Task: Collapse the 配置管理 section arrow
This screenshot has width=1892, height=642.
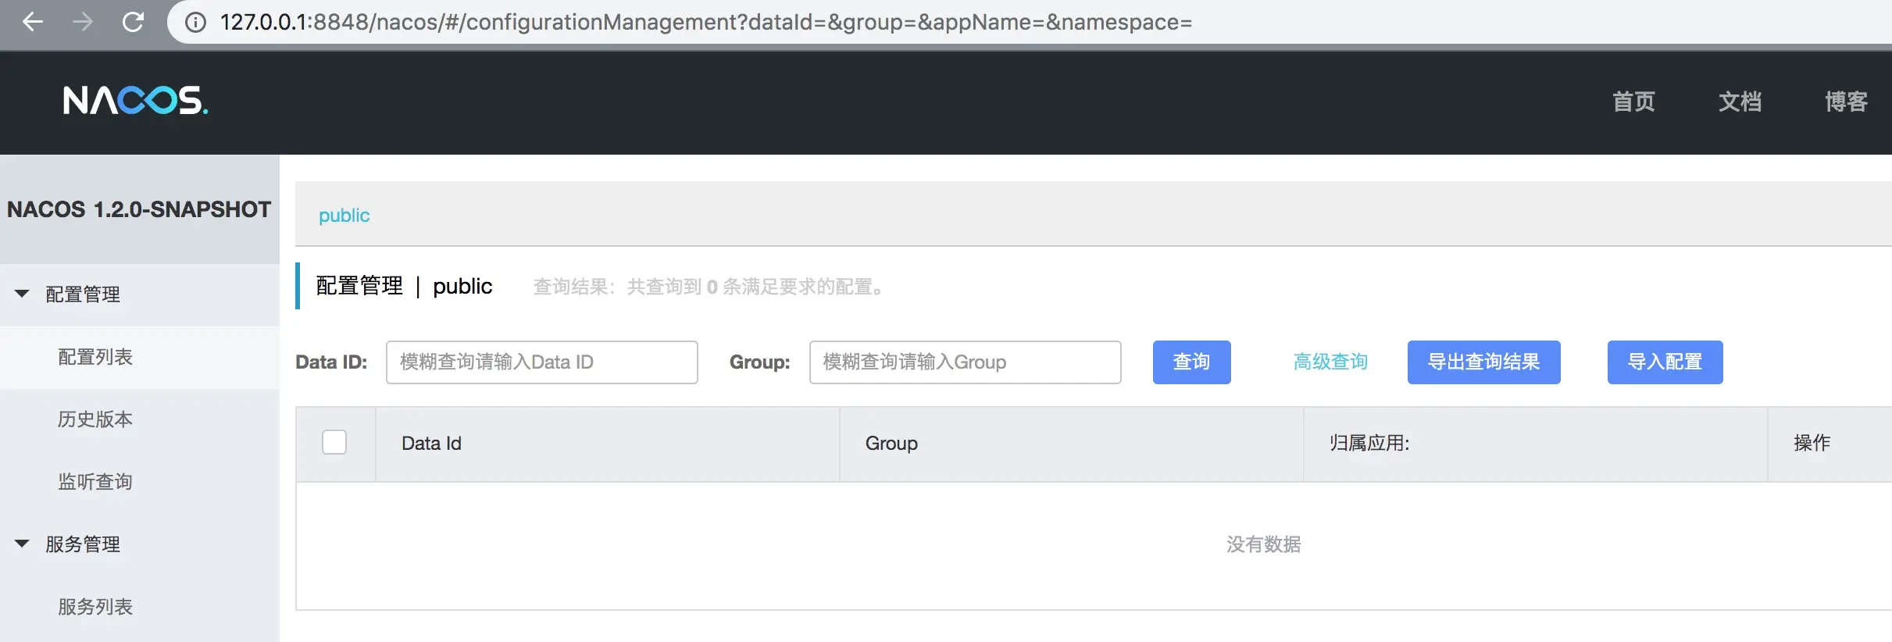Action: pyautogui.click(x=22, y=294)
